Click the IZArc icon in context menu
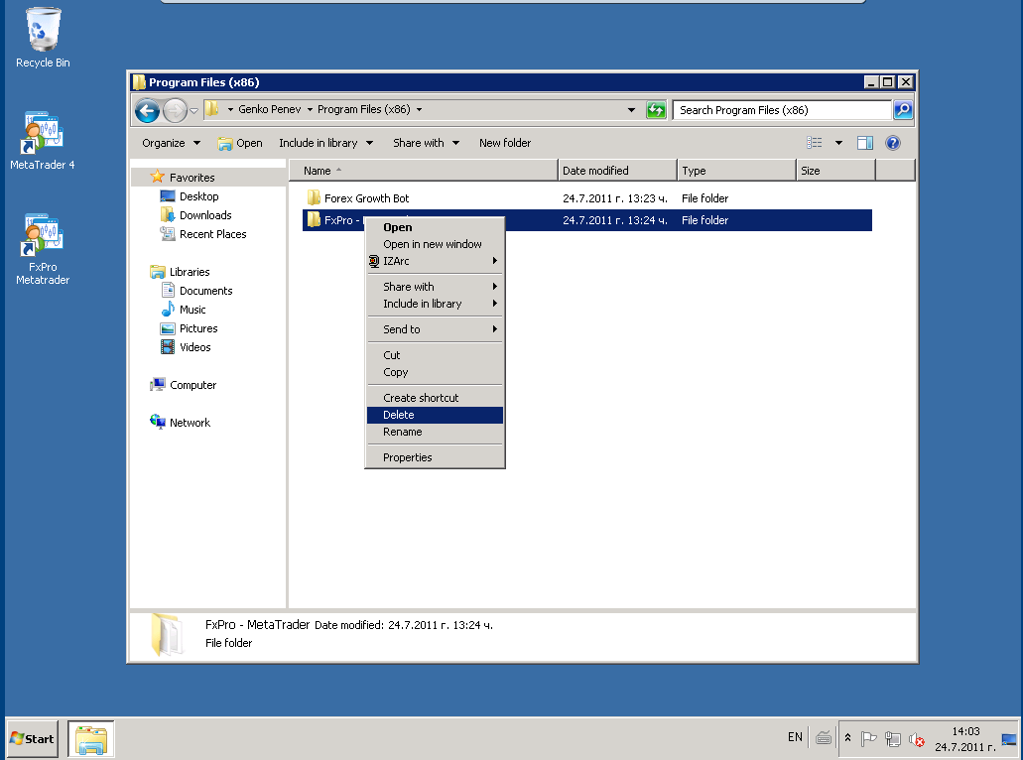The image size is (1023, 760). [x=374, y=261]
